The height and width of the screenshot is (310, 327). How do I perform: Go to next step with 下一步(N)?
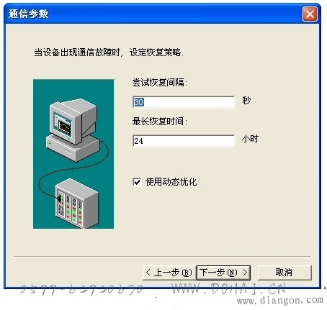(x=223, y=273)
